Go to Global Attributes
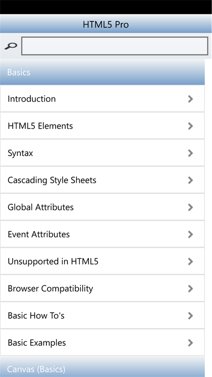 102,207
